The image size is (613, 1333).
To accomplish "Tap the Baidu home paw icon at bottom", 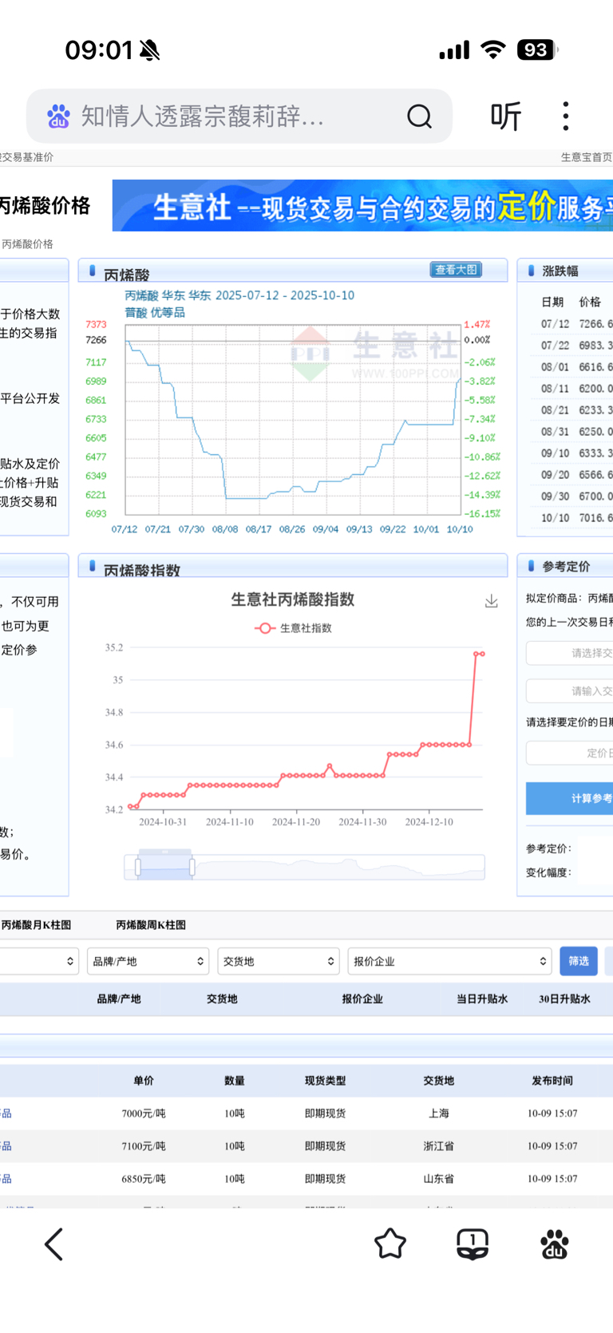I will coord(555,1244).
